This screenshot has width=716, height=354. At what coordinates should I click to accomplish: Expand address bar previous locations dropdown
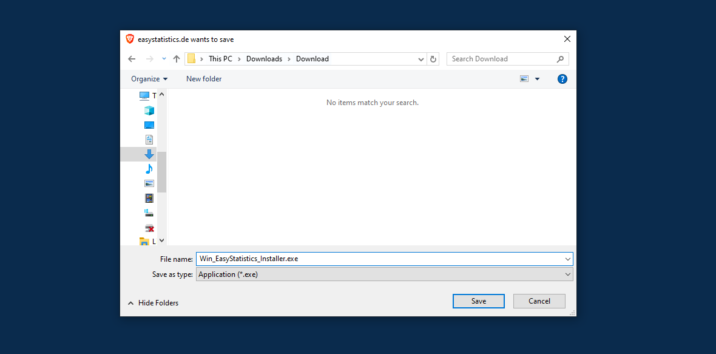click(x=421, y=59)
